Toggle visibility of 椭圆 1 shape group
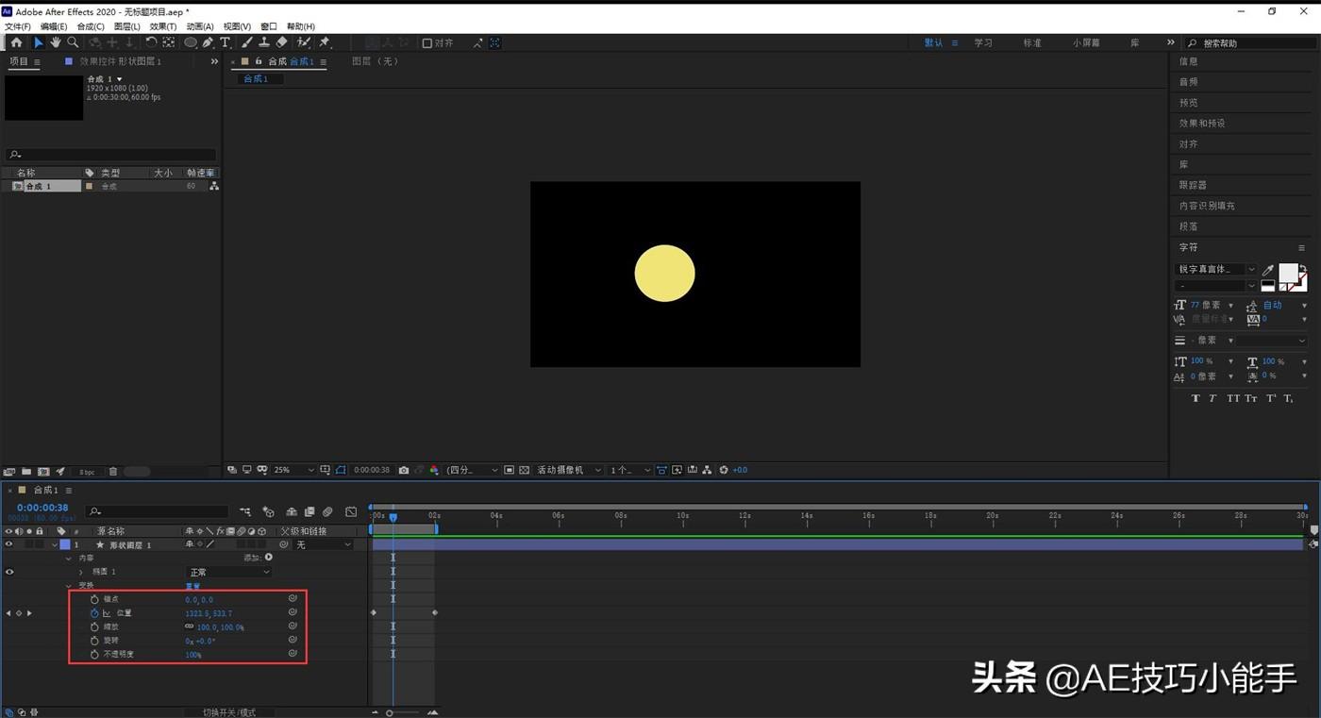Image resolution: width=1321 pixels, height=718 pixels. click(9, 572)
